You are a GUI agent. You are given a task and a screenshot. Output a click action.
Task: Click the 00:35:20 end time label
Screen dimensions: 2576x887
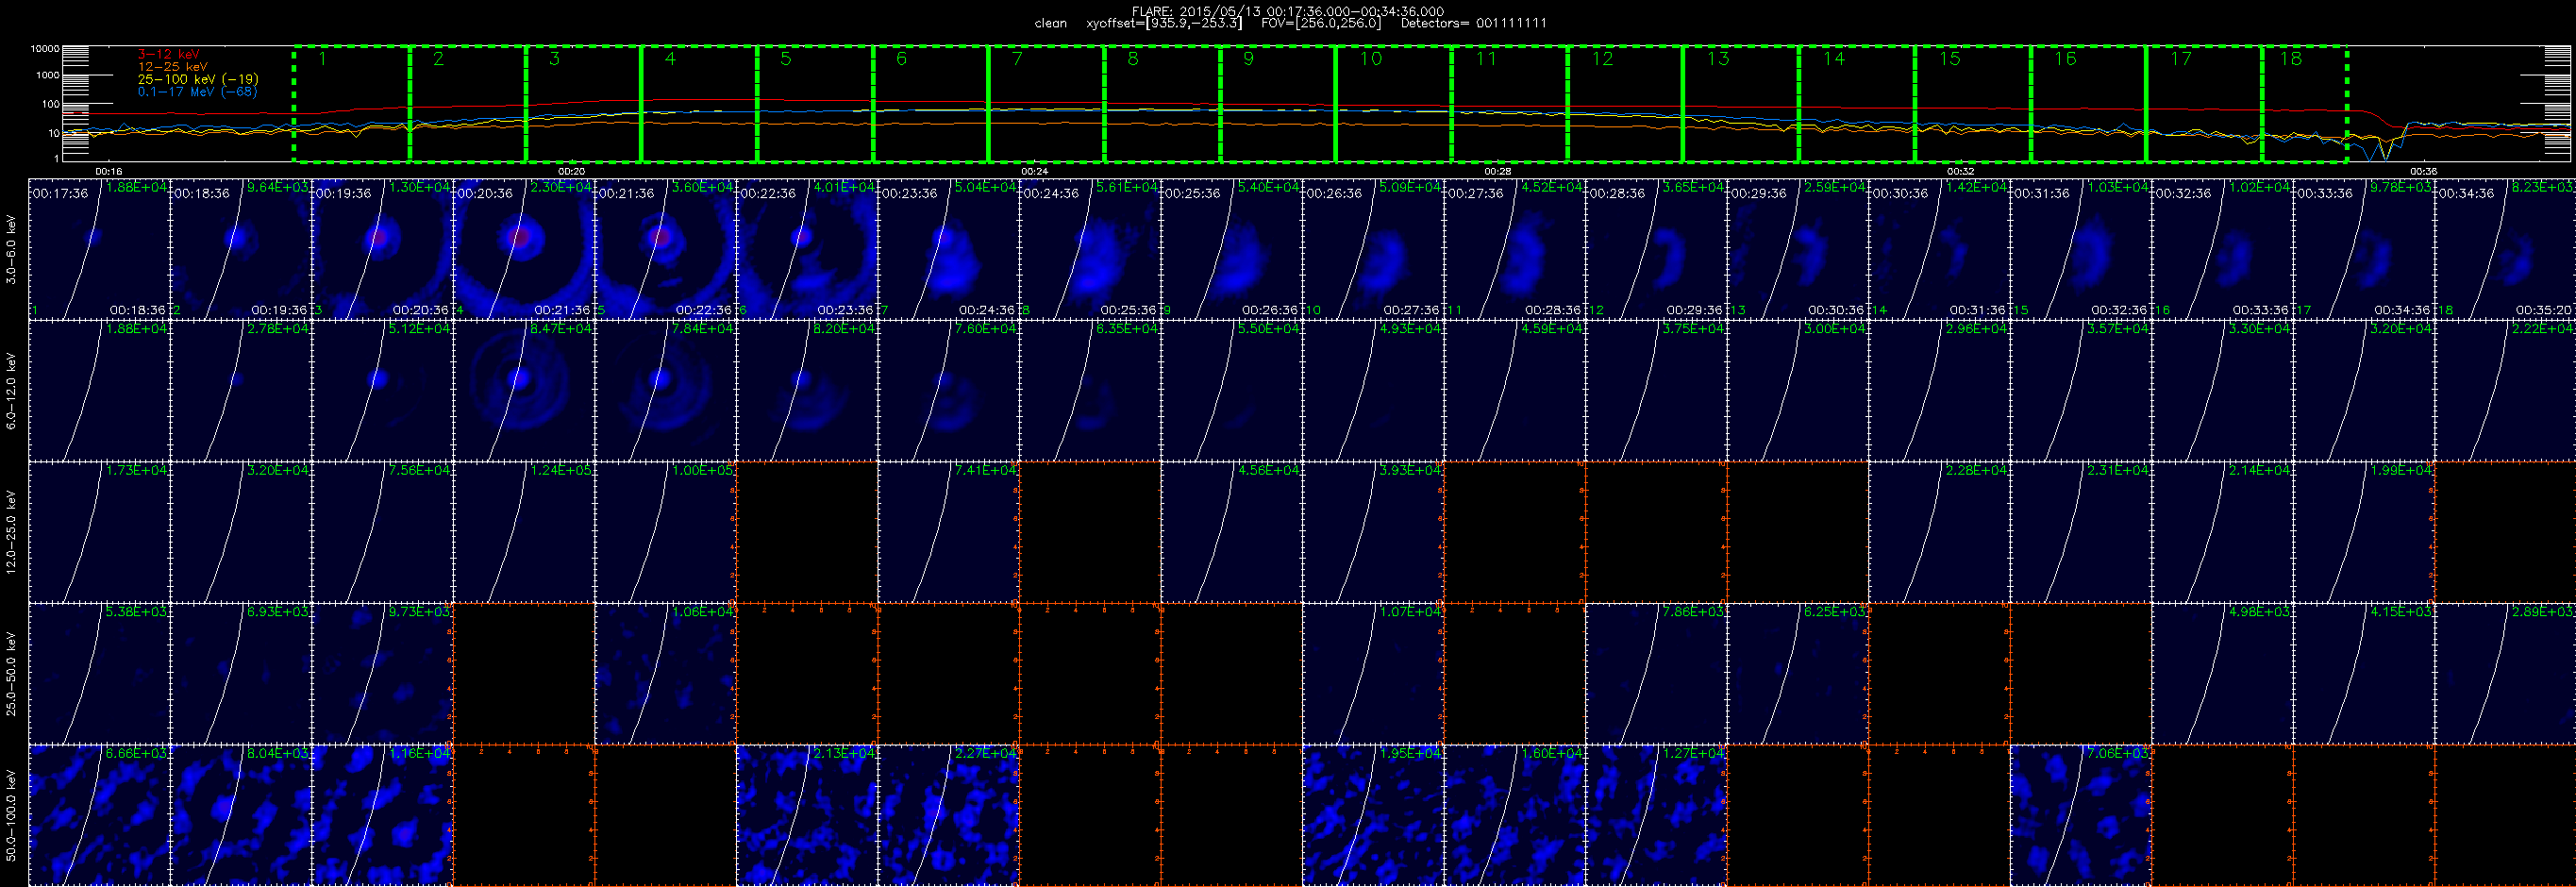pyautogui.click(x=2543, y=310)
